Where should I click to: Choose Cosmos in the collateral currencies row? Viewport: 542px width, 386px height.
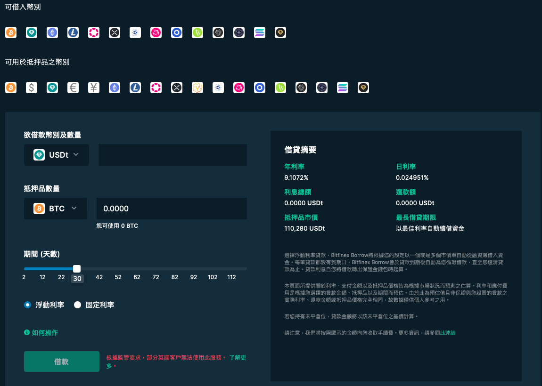pos(322,88)
